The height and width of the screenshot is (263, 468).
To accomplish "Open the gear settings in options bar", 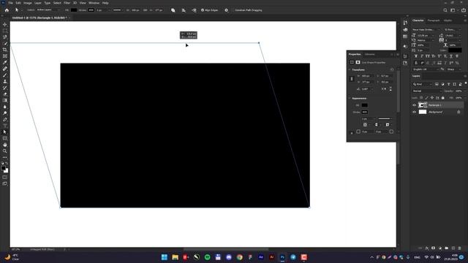I will point(226,10).
